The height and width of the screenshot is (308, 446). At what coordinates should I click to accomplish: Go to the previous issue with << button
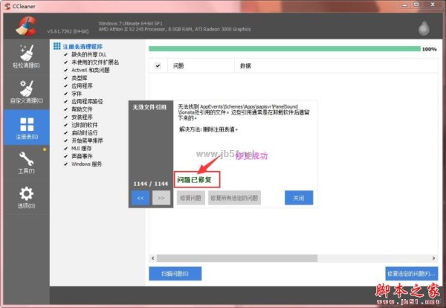tap(140, 198)
